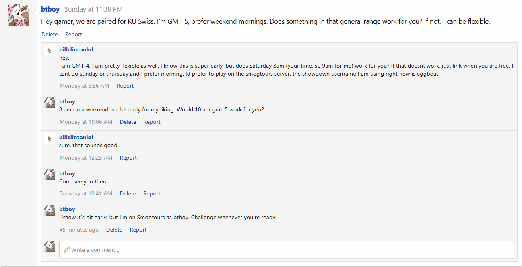The height and width of the screenshot is (267, 522).
Task: Report the Monday 12:23 PM comment
Action: [128, 158]
